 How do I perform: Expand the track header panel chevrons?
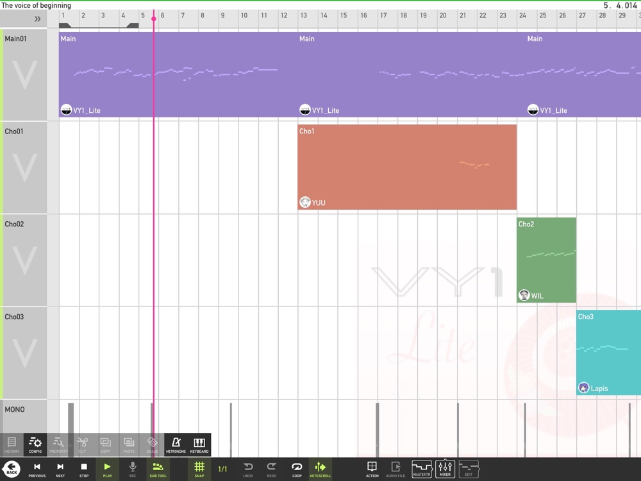[x=37, y=19]
